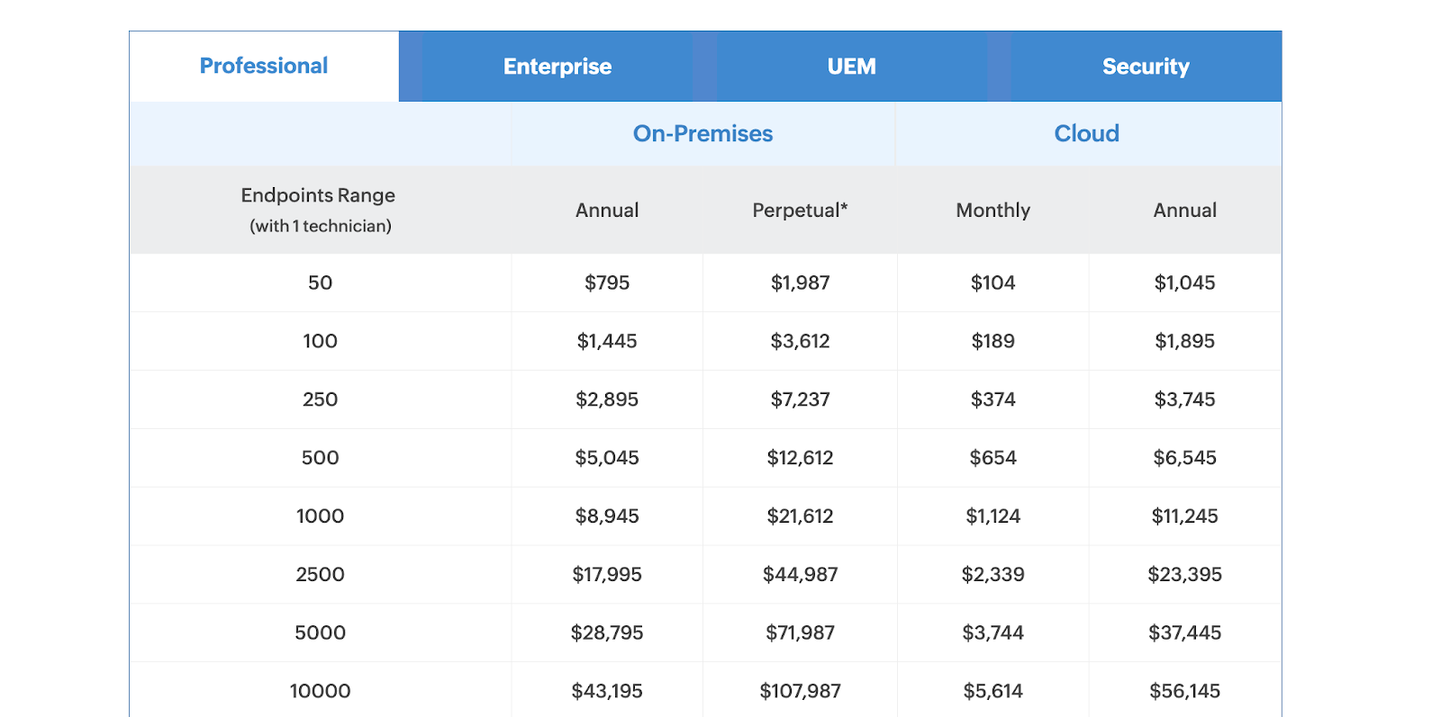This screenshot has width=1441, height=717.
Task: Select the $3,745 price cell
Action: coord(1184,399)
